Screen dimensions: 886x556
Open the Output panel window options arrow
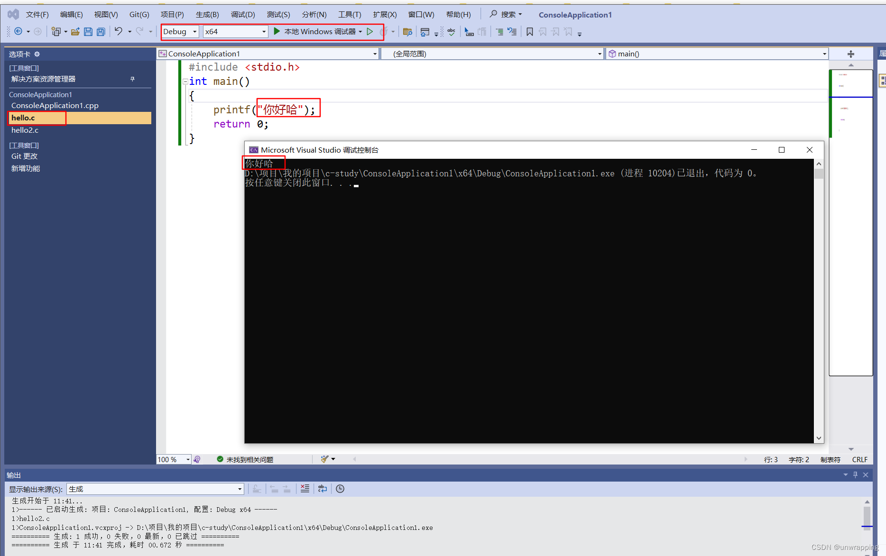pos(845,474)
